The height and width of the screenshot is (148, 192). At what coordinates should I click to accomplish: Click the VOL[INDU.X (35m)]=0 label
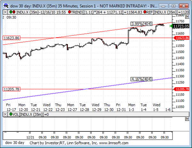click(30, 114)
